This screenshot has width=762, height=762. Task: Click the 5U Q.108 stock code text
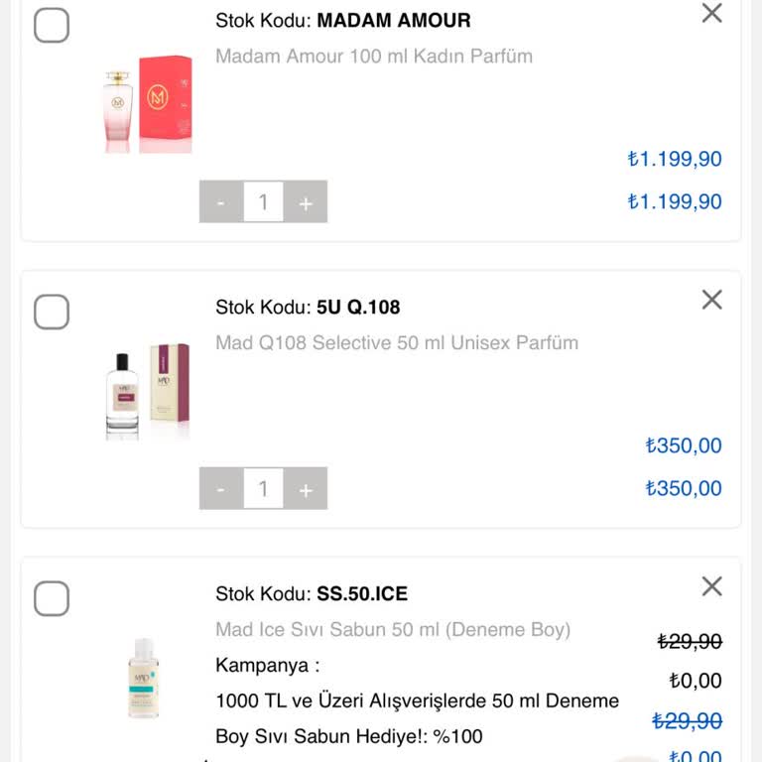(x=358, y=308)
